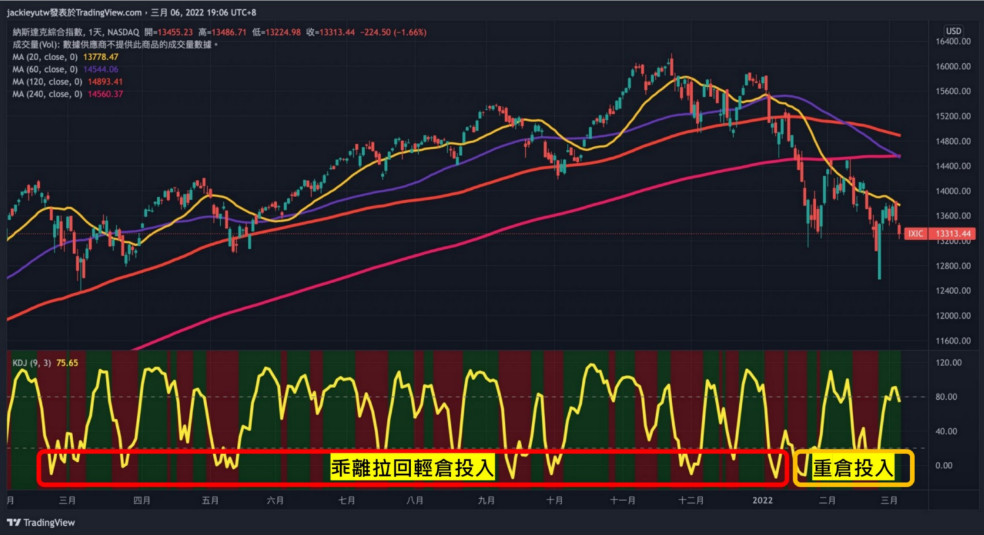Click the 納斯達克綜合指數 symbol title
The height and width of the screenshot is (535, 984).
48,32
